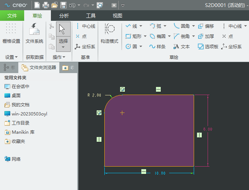The height and width of the screenshot is (190, 249).
Task: Open the Palette (选项板) tool
Action: pos(208,46)
